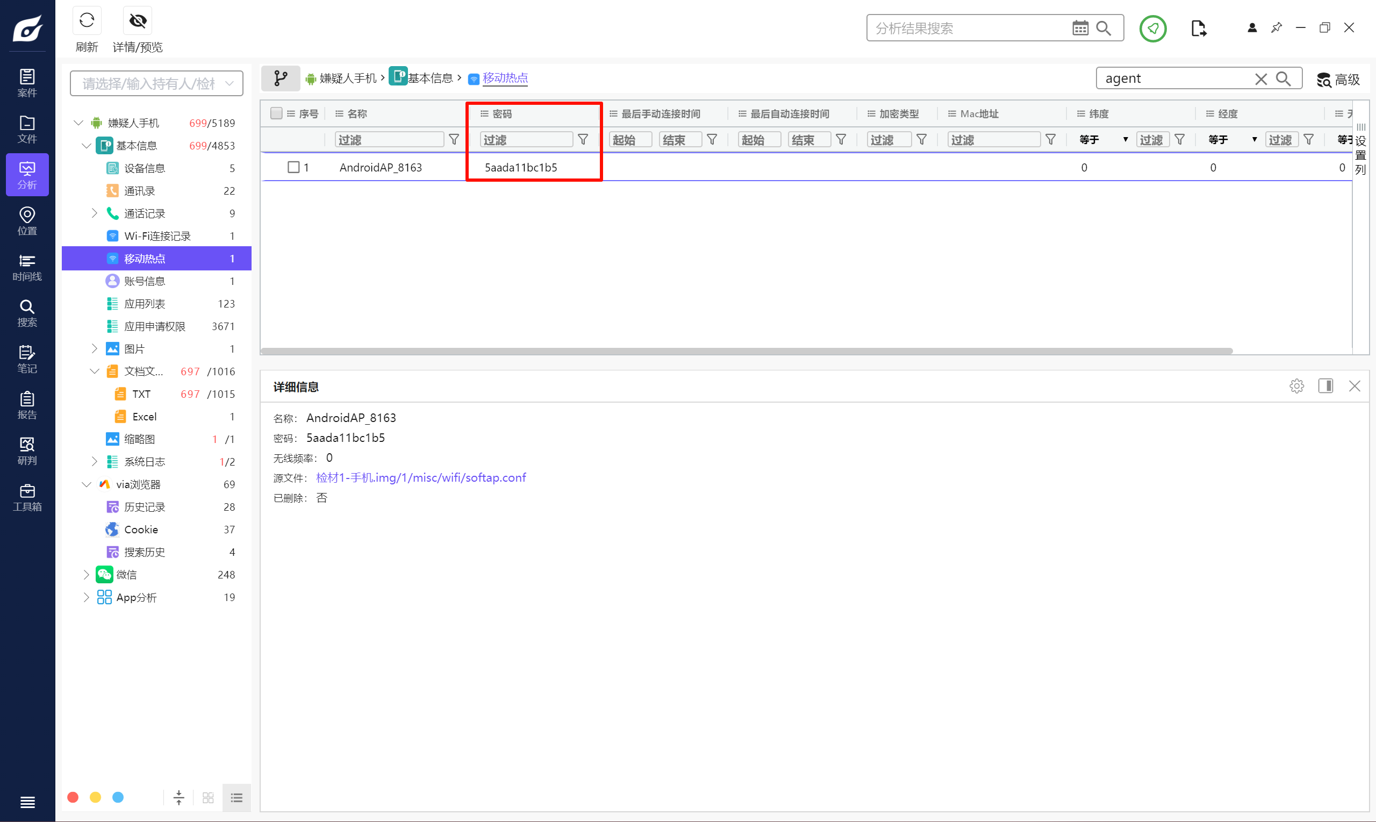The height and width of the screenshot is (822, 1376).
Task: Open the 设置列 column settings strip
Action: tap(1361, 149)
